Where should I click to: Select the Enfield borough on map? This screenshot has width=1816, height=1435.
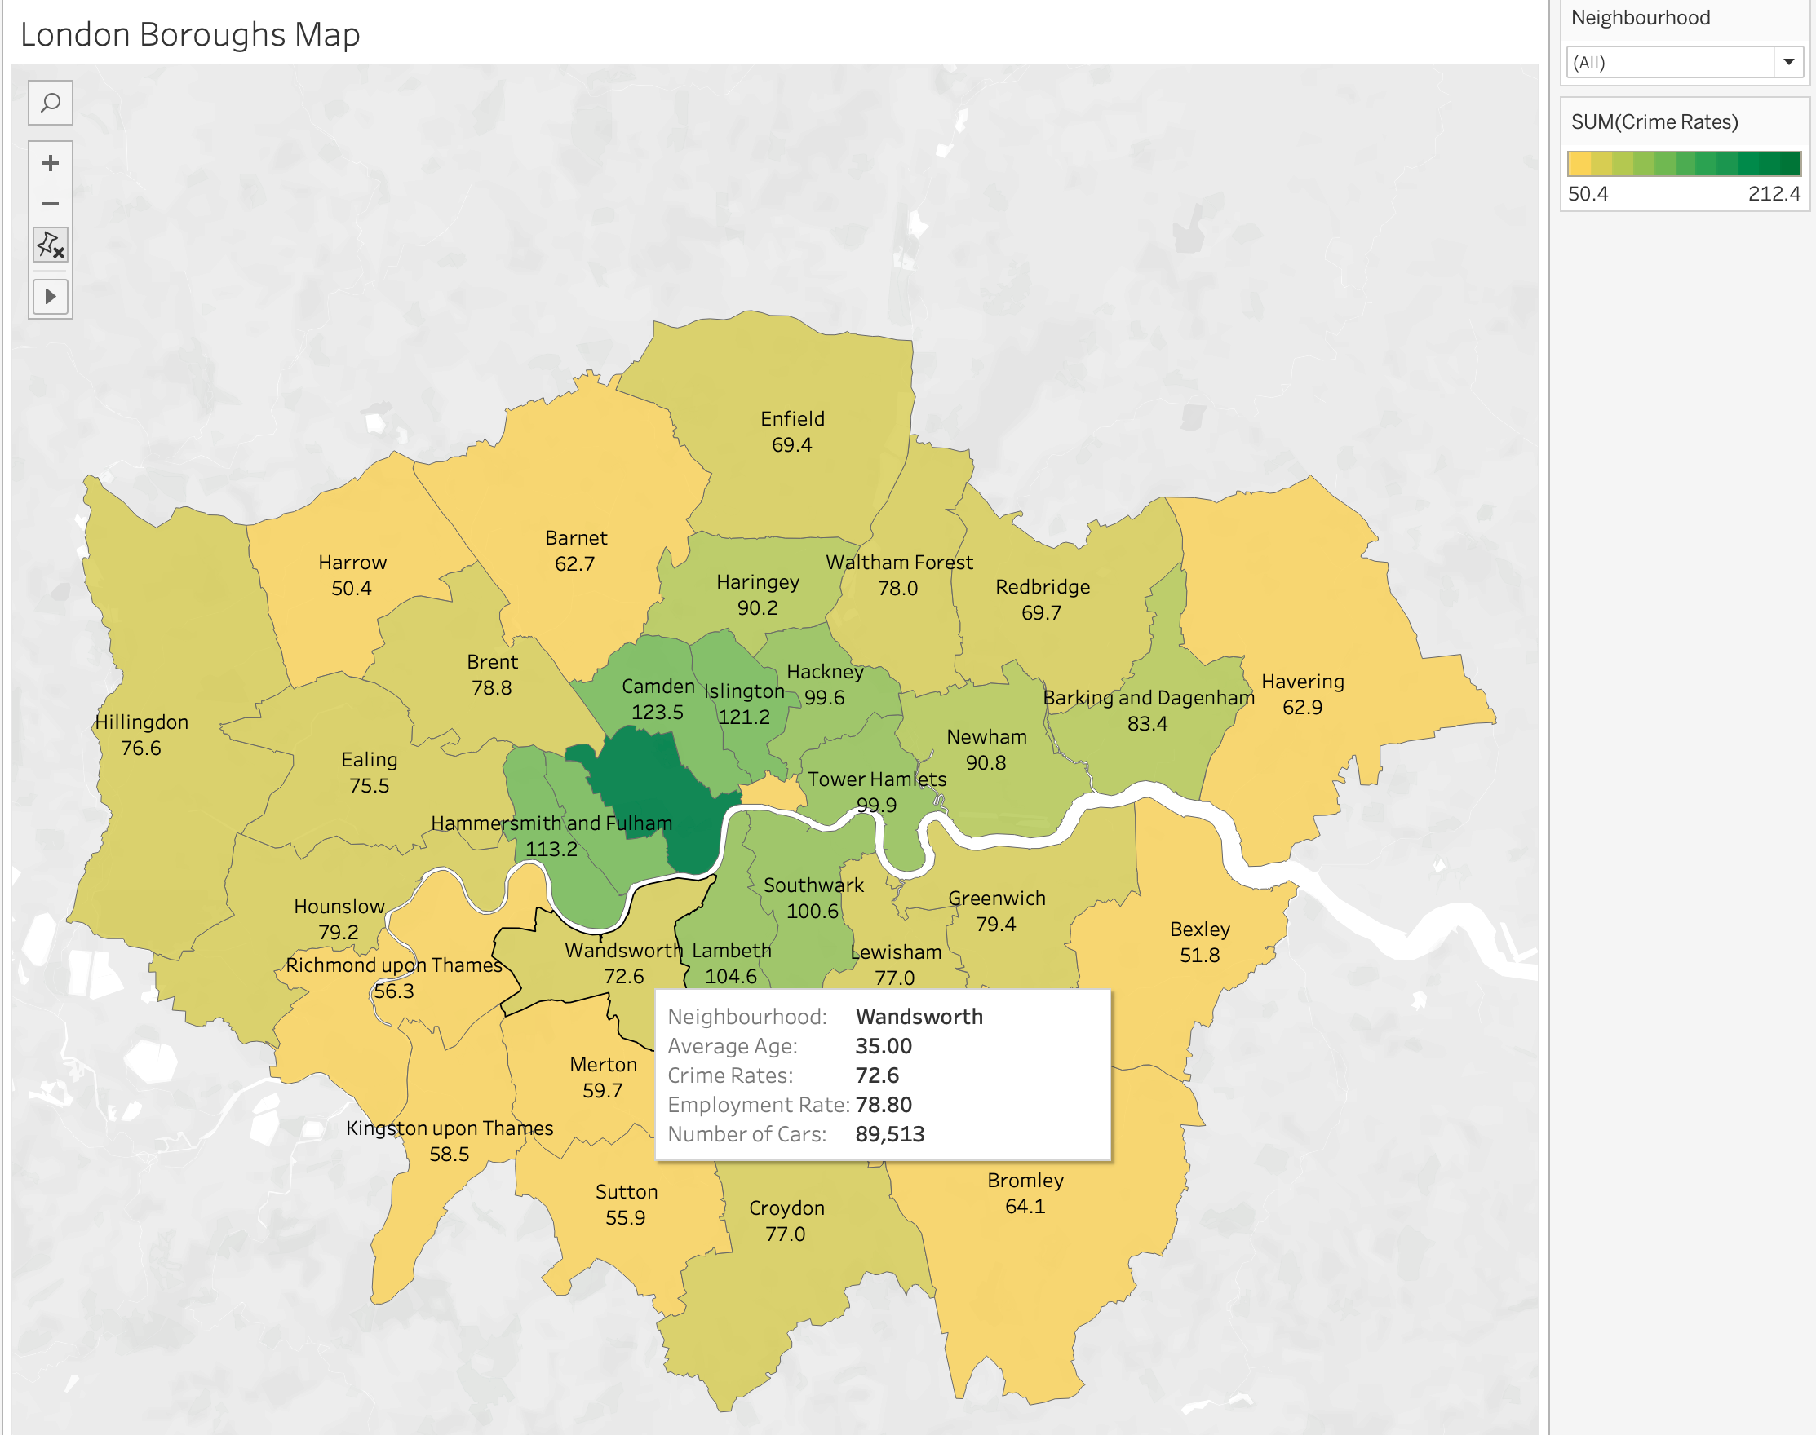(791, 431)
